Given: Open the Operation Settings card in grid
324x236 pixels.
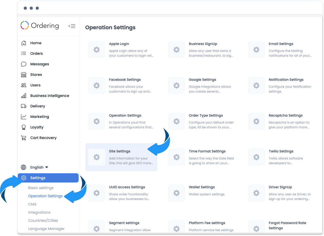Looking at the screenshot, I should point(121,121).
